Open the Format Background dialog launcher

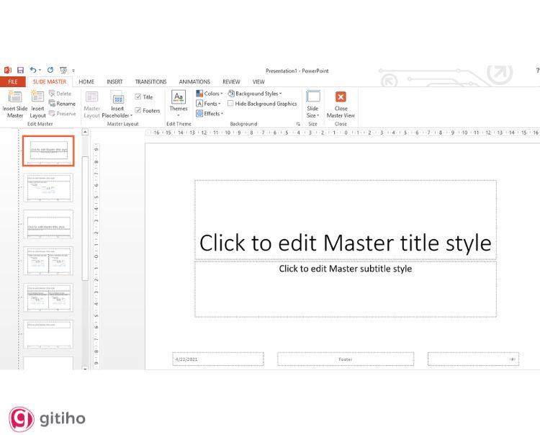coord(298,124)
